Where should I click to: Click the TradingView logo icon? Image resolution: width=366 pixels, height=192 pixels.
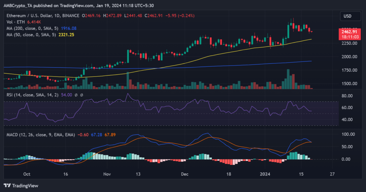point(8,186)
